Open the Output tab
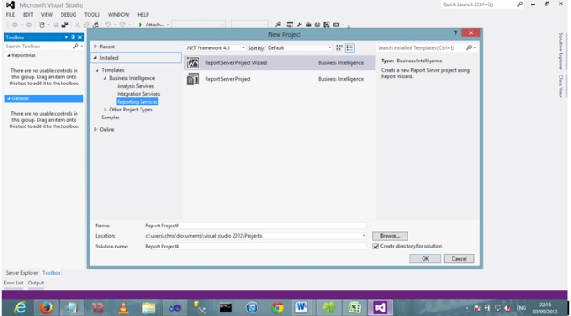The width and height of the screenshot is (571, 316). point(36,283)
